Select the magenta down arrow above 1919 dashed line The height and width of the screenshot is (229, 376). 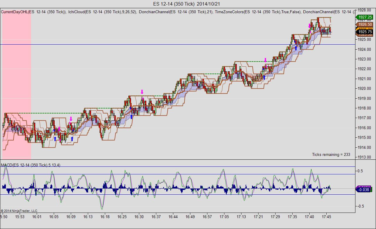pyautogui.click(x=142, y=92)
